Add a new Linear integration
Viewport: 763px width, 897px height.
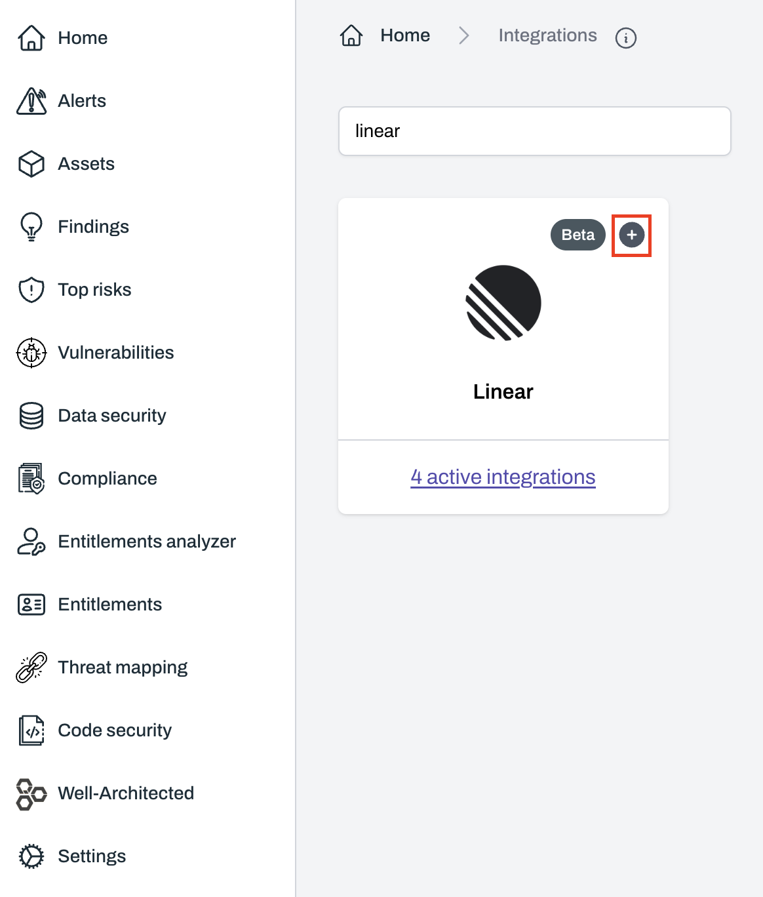pyautogui.click(x=631, y=235)
